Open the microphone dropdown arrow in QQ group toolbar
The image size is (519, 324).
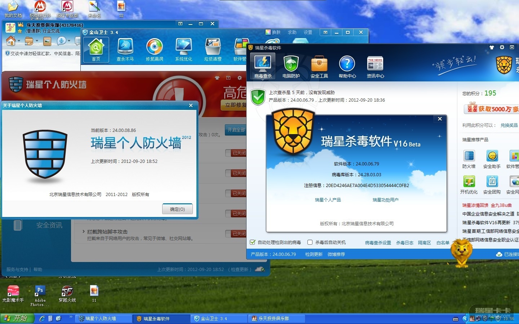coord(69,41)
